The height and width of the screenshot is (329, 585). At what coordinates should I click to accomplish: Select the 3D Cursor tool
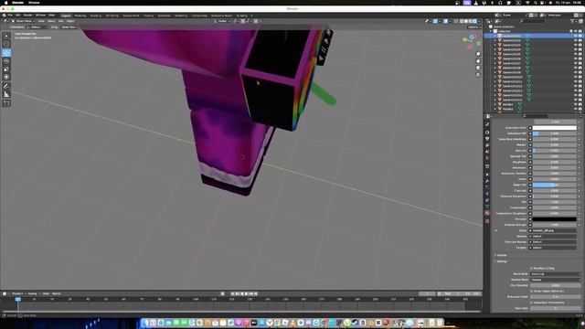(x=6, y=44)
